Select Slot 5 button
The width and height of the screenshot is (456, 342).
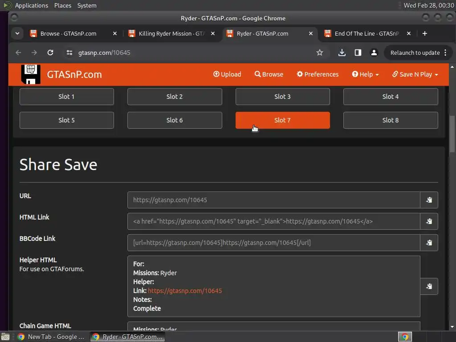[67, 120]
